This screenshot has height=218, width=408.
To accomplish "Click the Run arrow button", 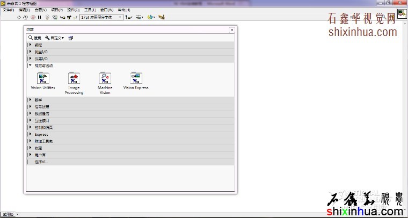I will point(19,17).
